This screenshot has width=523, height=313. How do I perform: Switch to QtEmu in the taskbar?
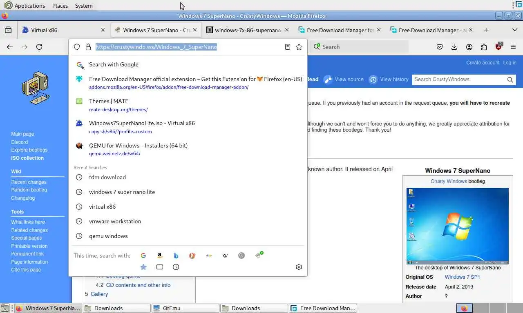(186, 308)
